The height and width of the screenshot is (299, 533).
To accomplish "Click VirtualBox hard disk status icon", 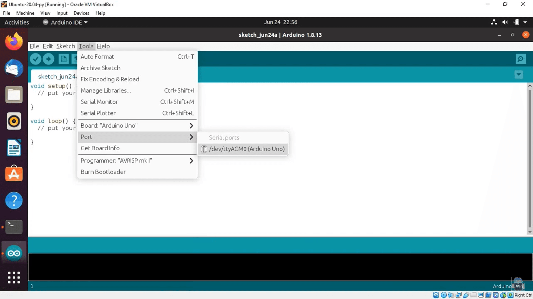I will click(x=436, y=295).
